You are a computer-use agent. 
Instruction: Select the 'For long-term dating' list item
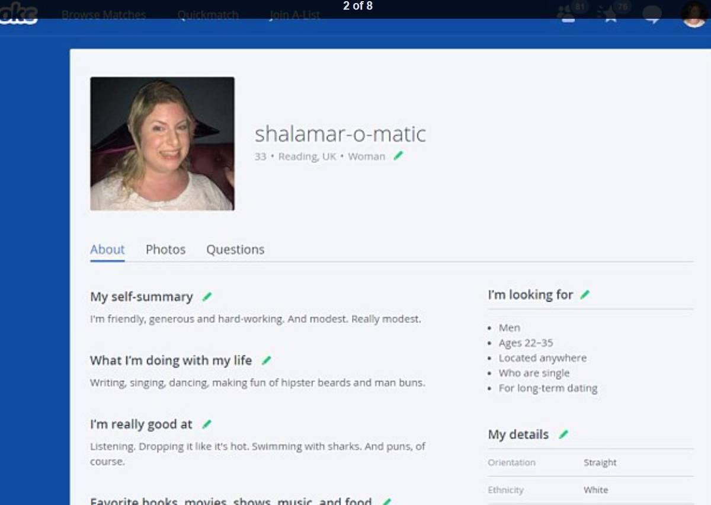pos(548,388)
